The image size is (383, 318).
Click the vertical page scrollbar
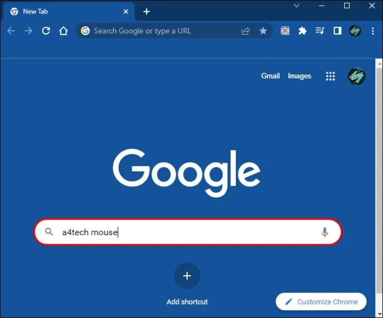(x=379, y=180)
